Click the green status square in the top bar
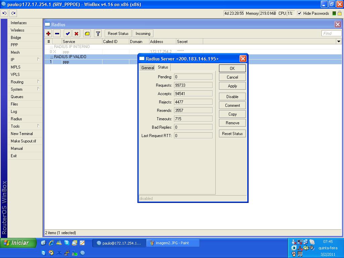This screenshot has height=258, width=344. 334,13
